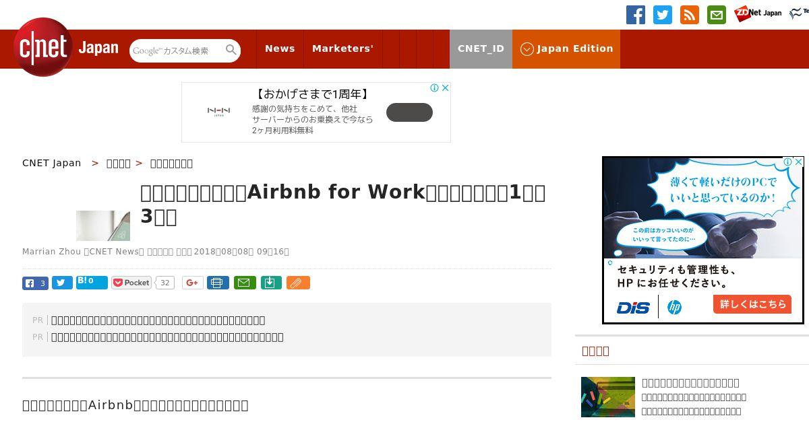Screen dimensions: 809x424
Task: Open the Marketers' menu
Action: (x=342, y=48)
